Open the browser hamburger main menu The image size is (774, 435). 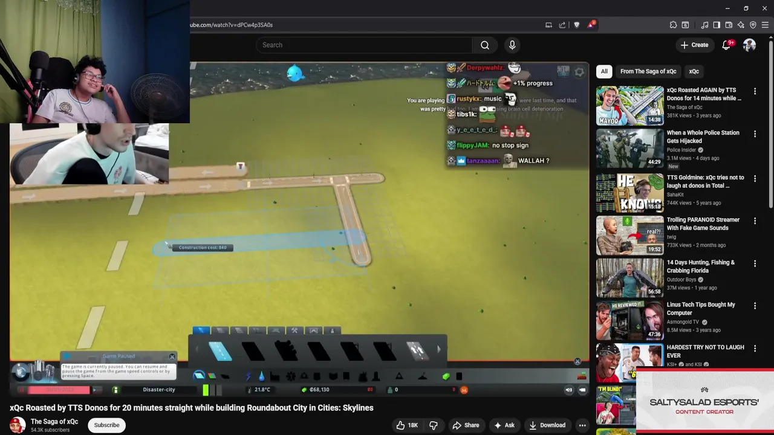[x=765, y=25]
